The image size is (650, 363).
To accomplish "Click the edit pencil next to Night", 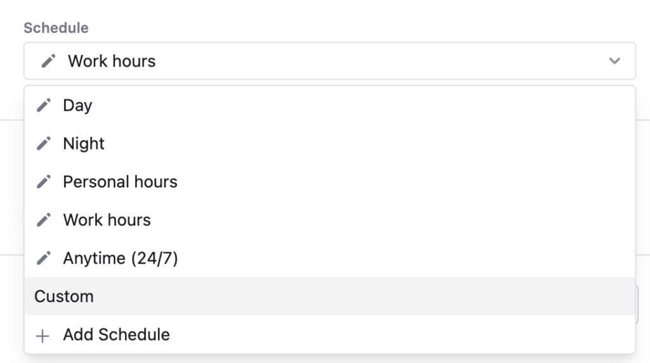I will 43,144.
